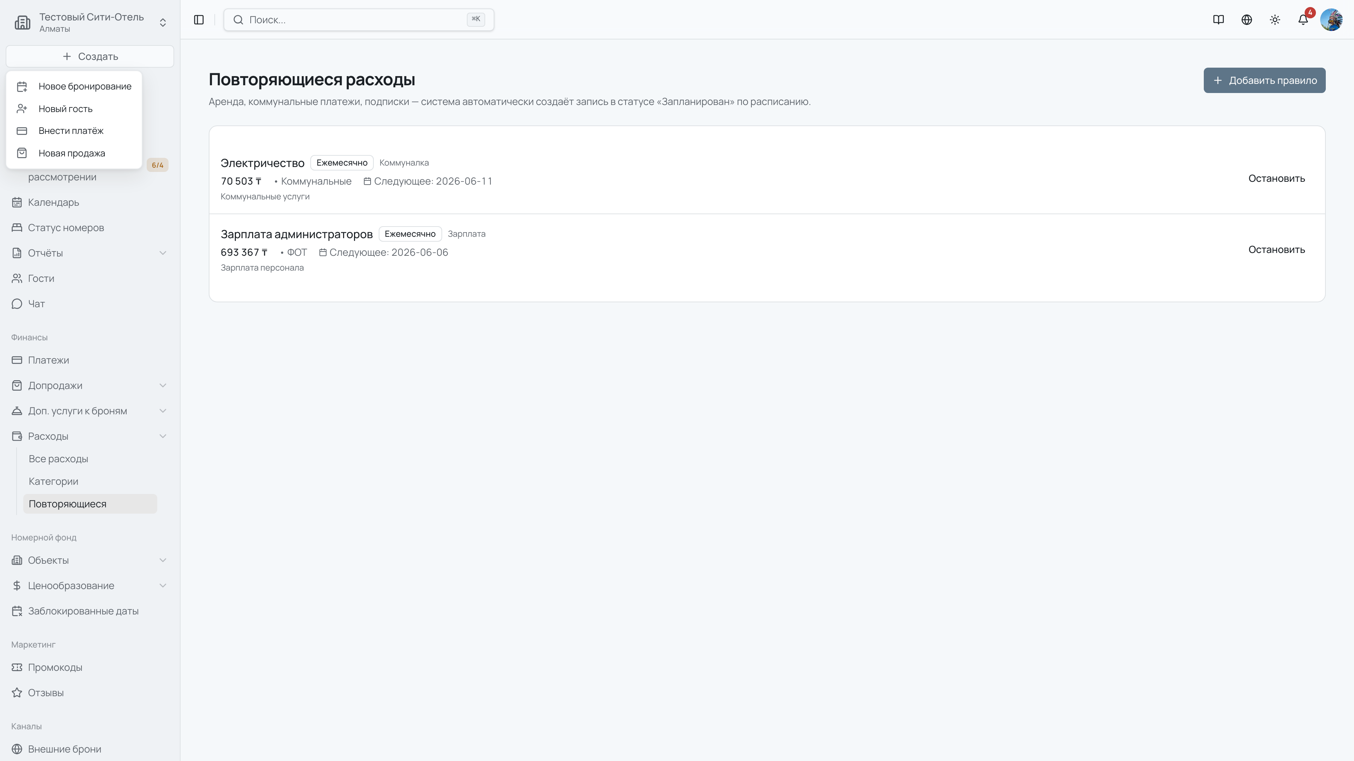Click the Создать button
The image size is (1354, 761).
[90, 56]
